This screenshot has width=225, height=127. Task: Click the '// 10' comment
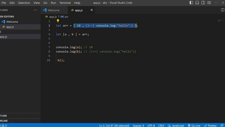point(88,47)
